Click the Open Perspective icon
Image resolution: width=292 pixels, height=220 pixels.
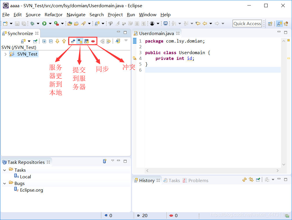click(x=270, y=24)
